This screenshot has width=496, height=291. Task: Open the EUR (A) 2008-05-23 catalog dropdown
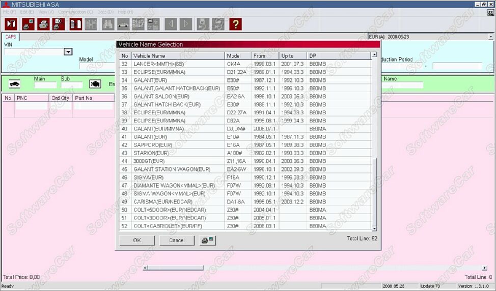(490, 37)
